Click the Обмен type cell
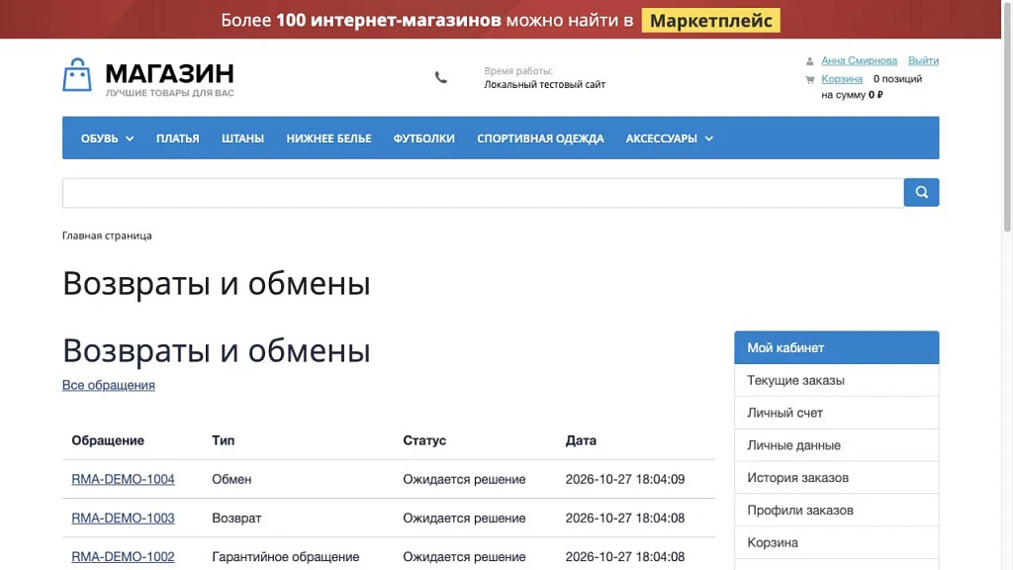Screen dimensions: 1013x570 231,480
